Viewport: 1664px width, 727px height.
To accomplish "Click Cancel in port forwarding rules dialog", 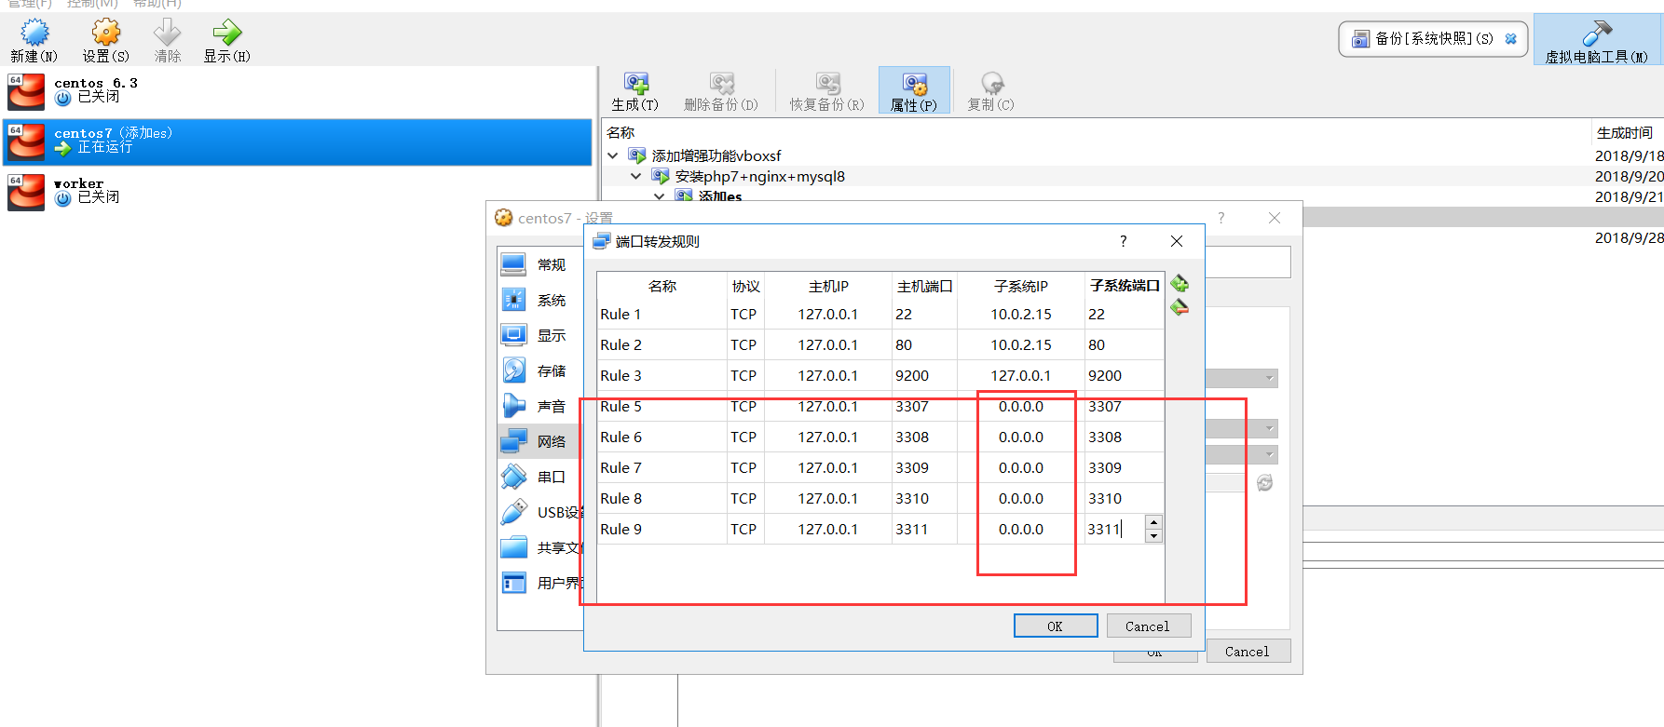I will [1148, 626].
